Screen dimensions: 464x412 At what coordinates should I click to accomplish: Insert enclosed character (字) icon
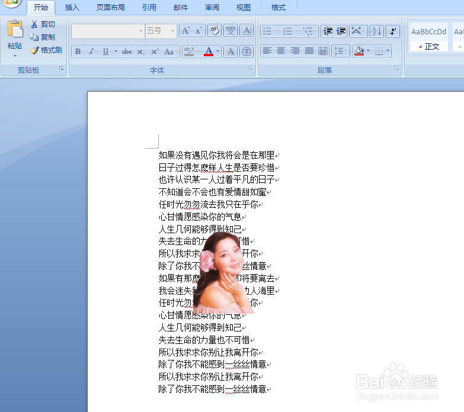[x=247, y=51]
